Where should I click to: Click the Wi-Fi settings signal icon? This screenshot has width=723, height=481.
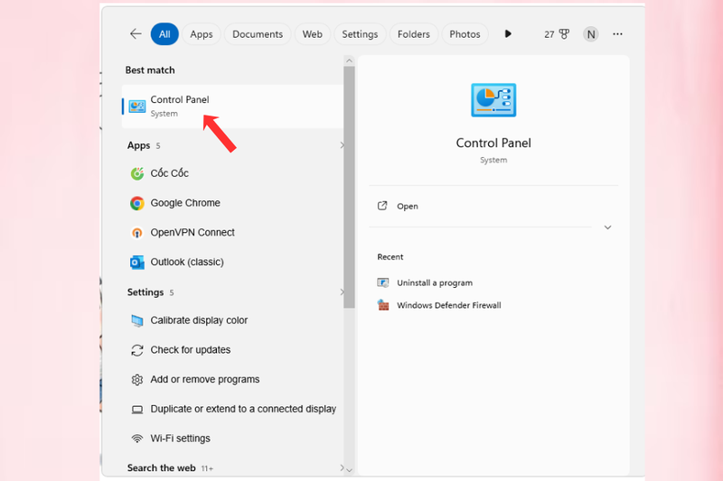(x=137, y=439)
